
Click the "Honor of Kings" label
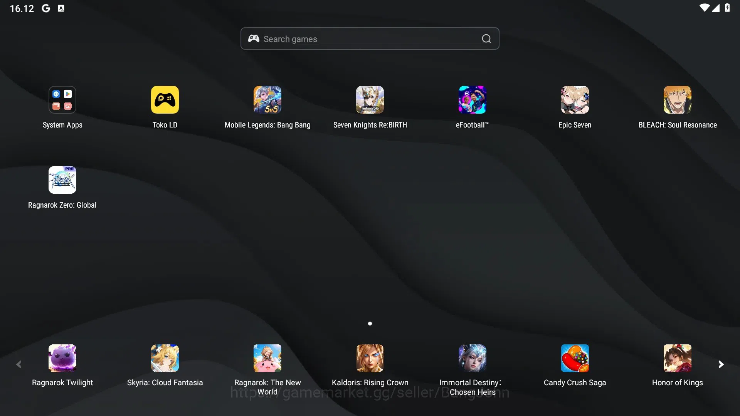coord(678,382)
